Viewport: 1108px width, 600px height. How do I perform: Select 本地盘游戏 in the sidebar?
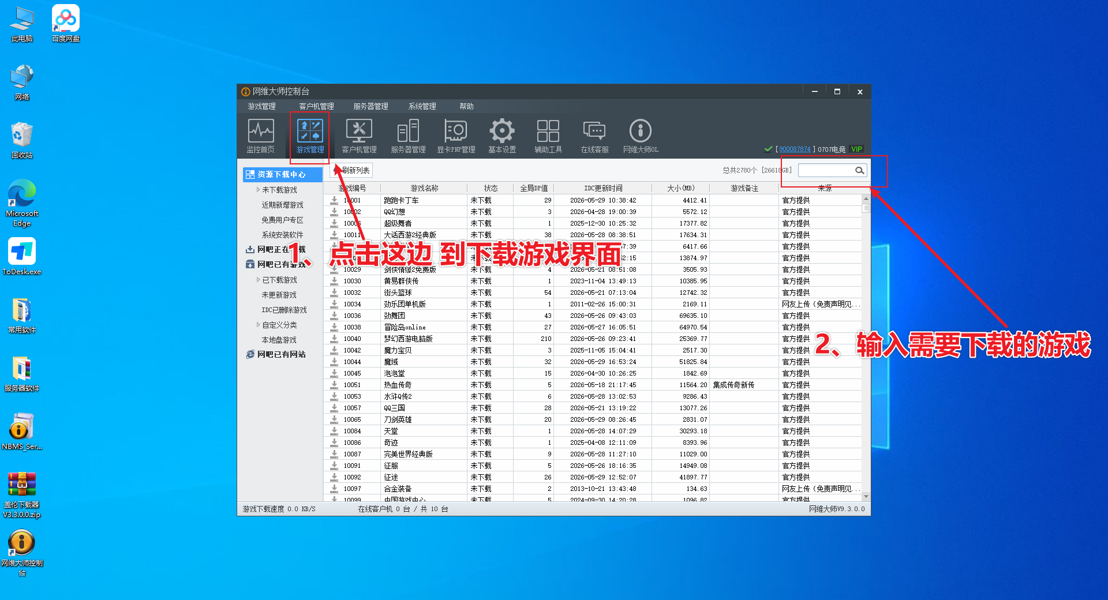pyautogui.click(x=279, y=340)
